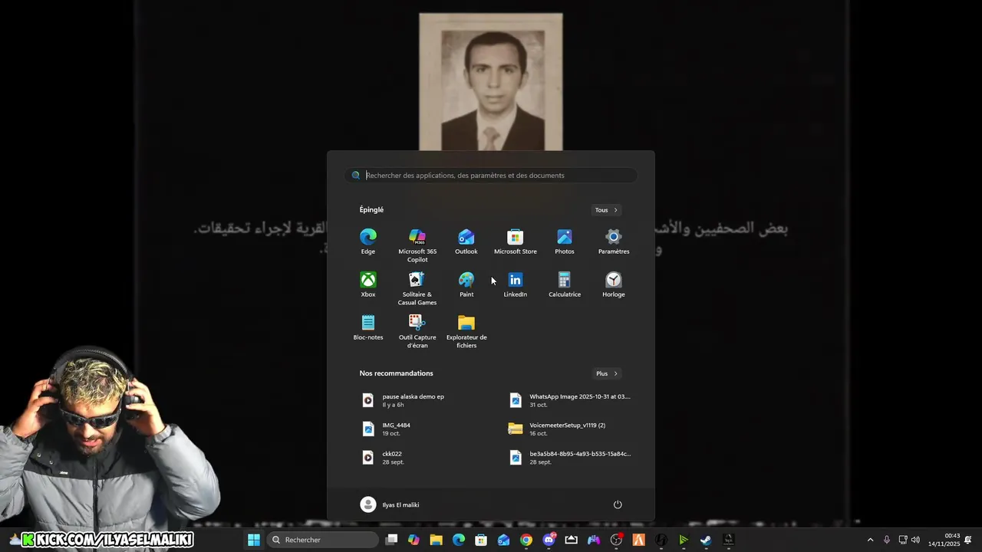
Task: Click the taskbar Rechercher search box
Action: [323, 540]
